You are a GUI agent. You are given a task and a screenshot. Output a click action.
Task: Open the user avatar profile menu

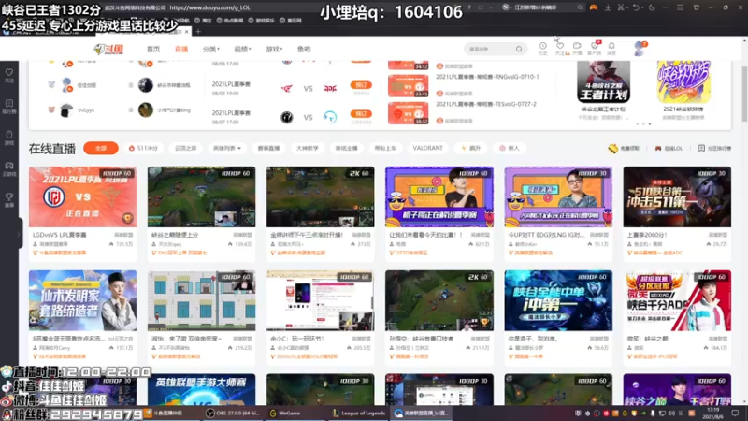pyautogui.click(x=640, y=49)
